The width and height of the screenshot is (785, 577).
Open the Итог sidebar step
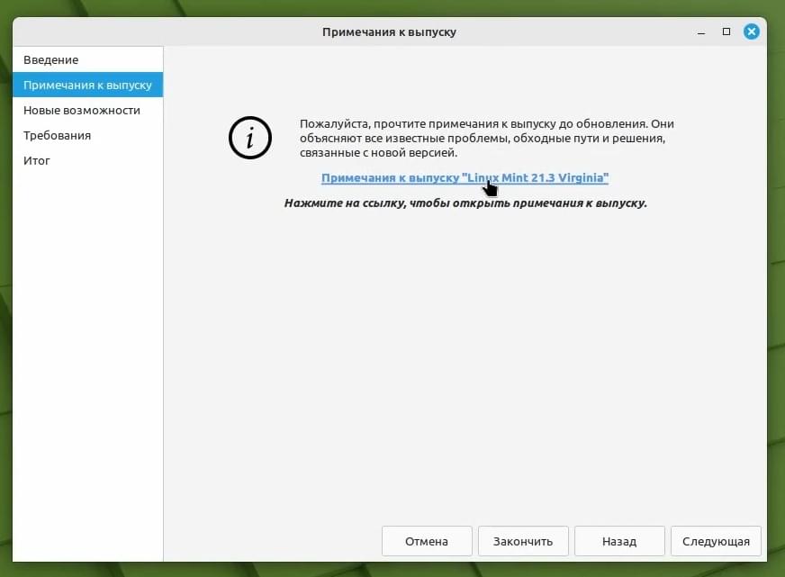point(87,160)
